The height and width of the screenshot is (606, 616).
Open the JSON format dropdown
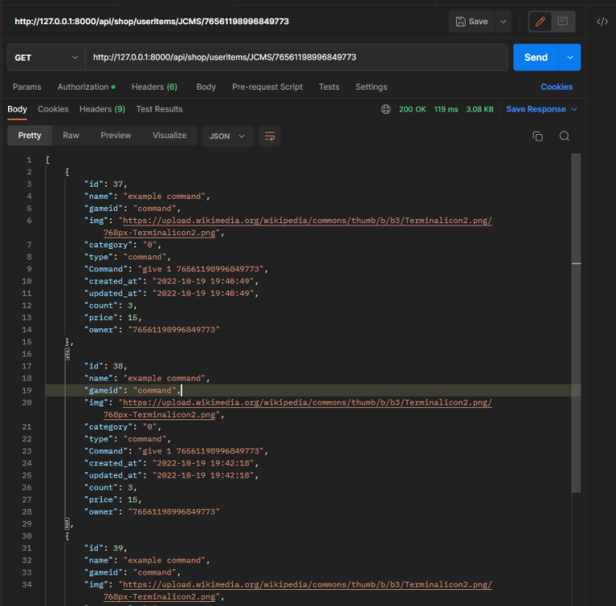point(227,137)
